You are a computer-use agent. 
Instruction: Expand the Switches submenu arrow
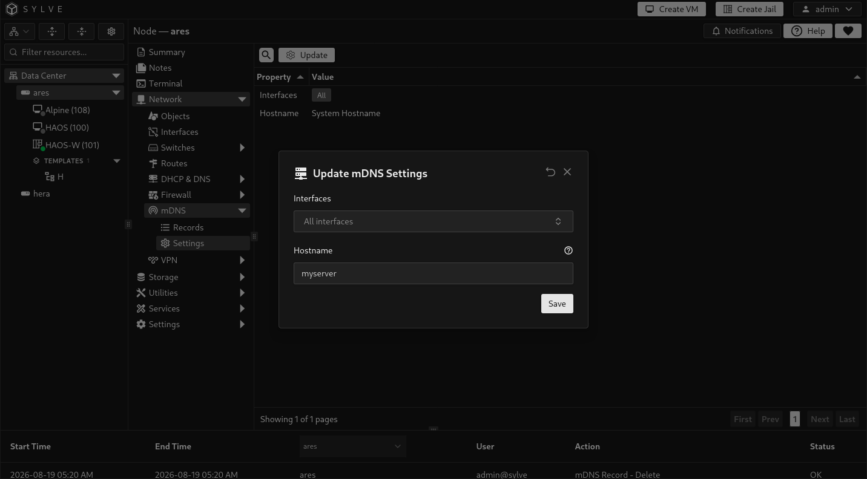(242, 148)
